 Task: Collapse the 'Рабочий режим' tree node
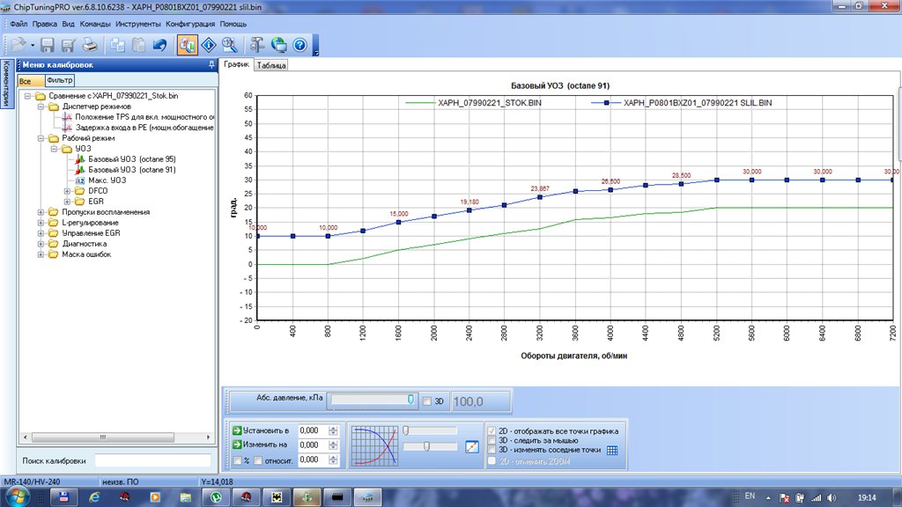[x=41, y=138]
